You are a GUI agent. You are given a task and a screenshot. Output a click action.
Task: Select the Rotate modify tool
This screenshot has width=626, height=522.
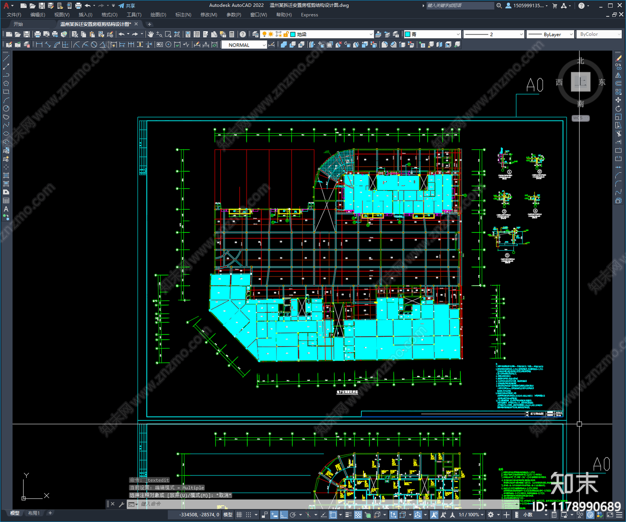[x=618, y=108]
